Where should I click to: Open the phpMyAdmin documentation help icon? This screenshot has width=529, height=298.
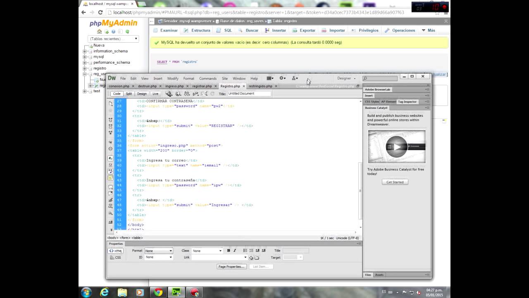tap(113, 31)
